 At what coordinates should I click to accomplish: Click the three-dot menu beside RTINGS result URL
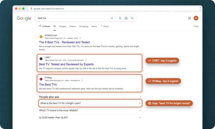coord(80,38)
